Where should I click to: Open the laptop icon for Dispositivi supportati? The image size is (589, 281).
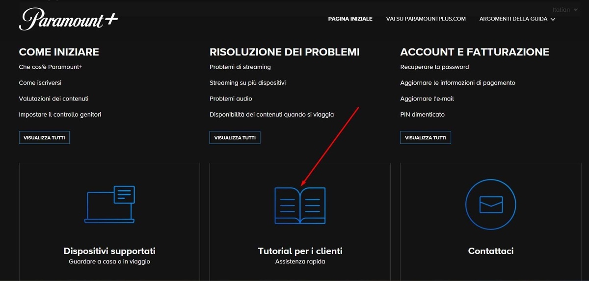[109, 204]
